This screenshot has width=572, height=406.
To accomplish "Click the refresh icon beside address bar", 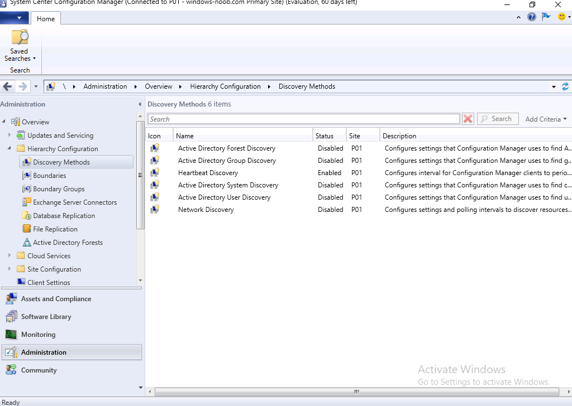I will pos(565,86).
